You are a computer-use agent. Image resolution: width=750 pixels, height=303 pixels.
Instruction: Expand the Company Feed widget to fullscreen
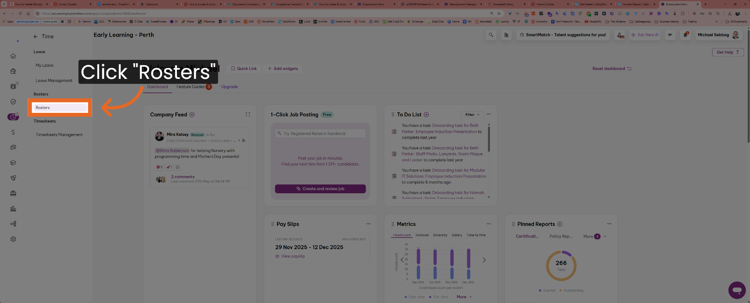coord(248,114)
